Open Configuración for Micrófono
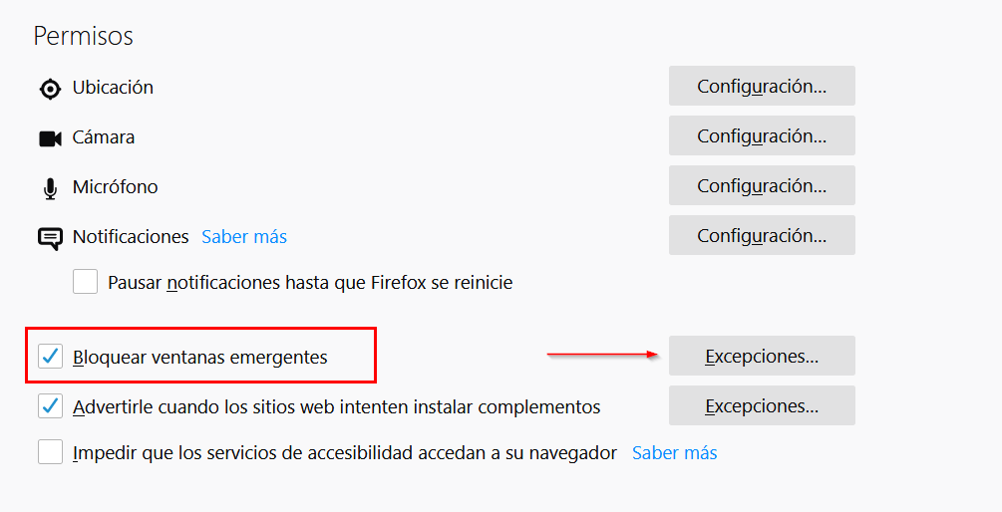 [x=762, y=185]
